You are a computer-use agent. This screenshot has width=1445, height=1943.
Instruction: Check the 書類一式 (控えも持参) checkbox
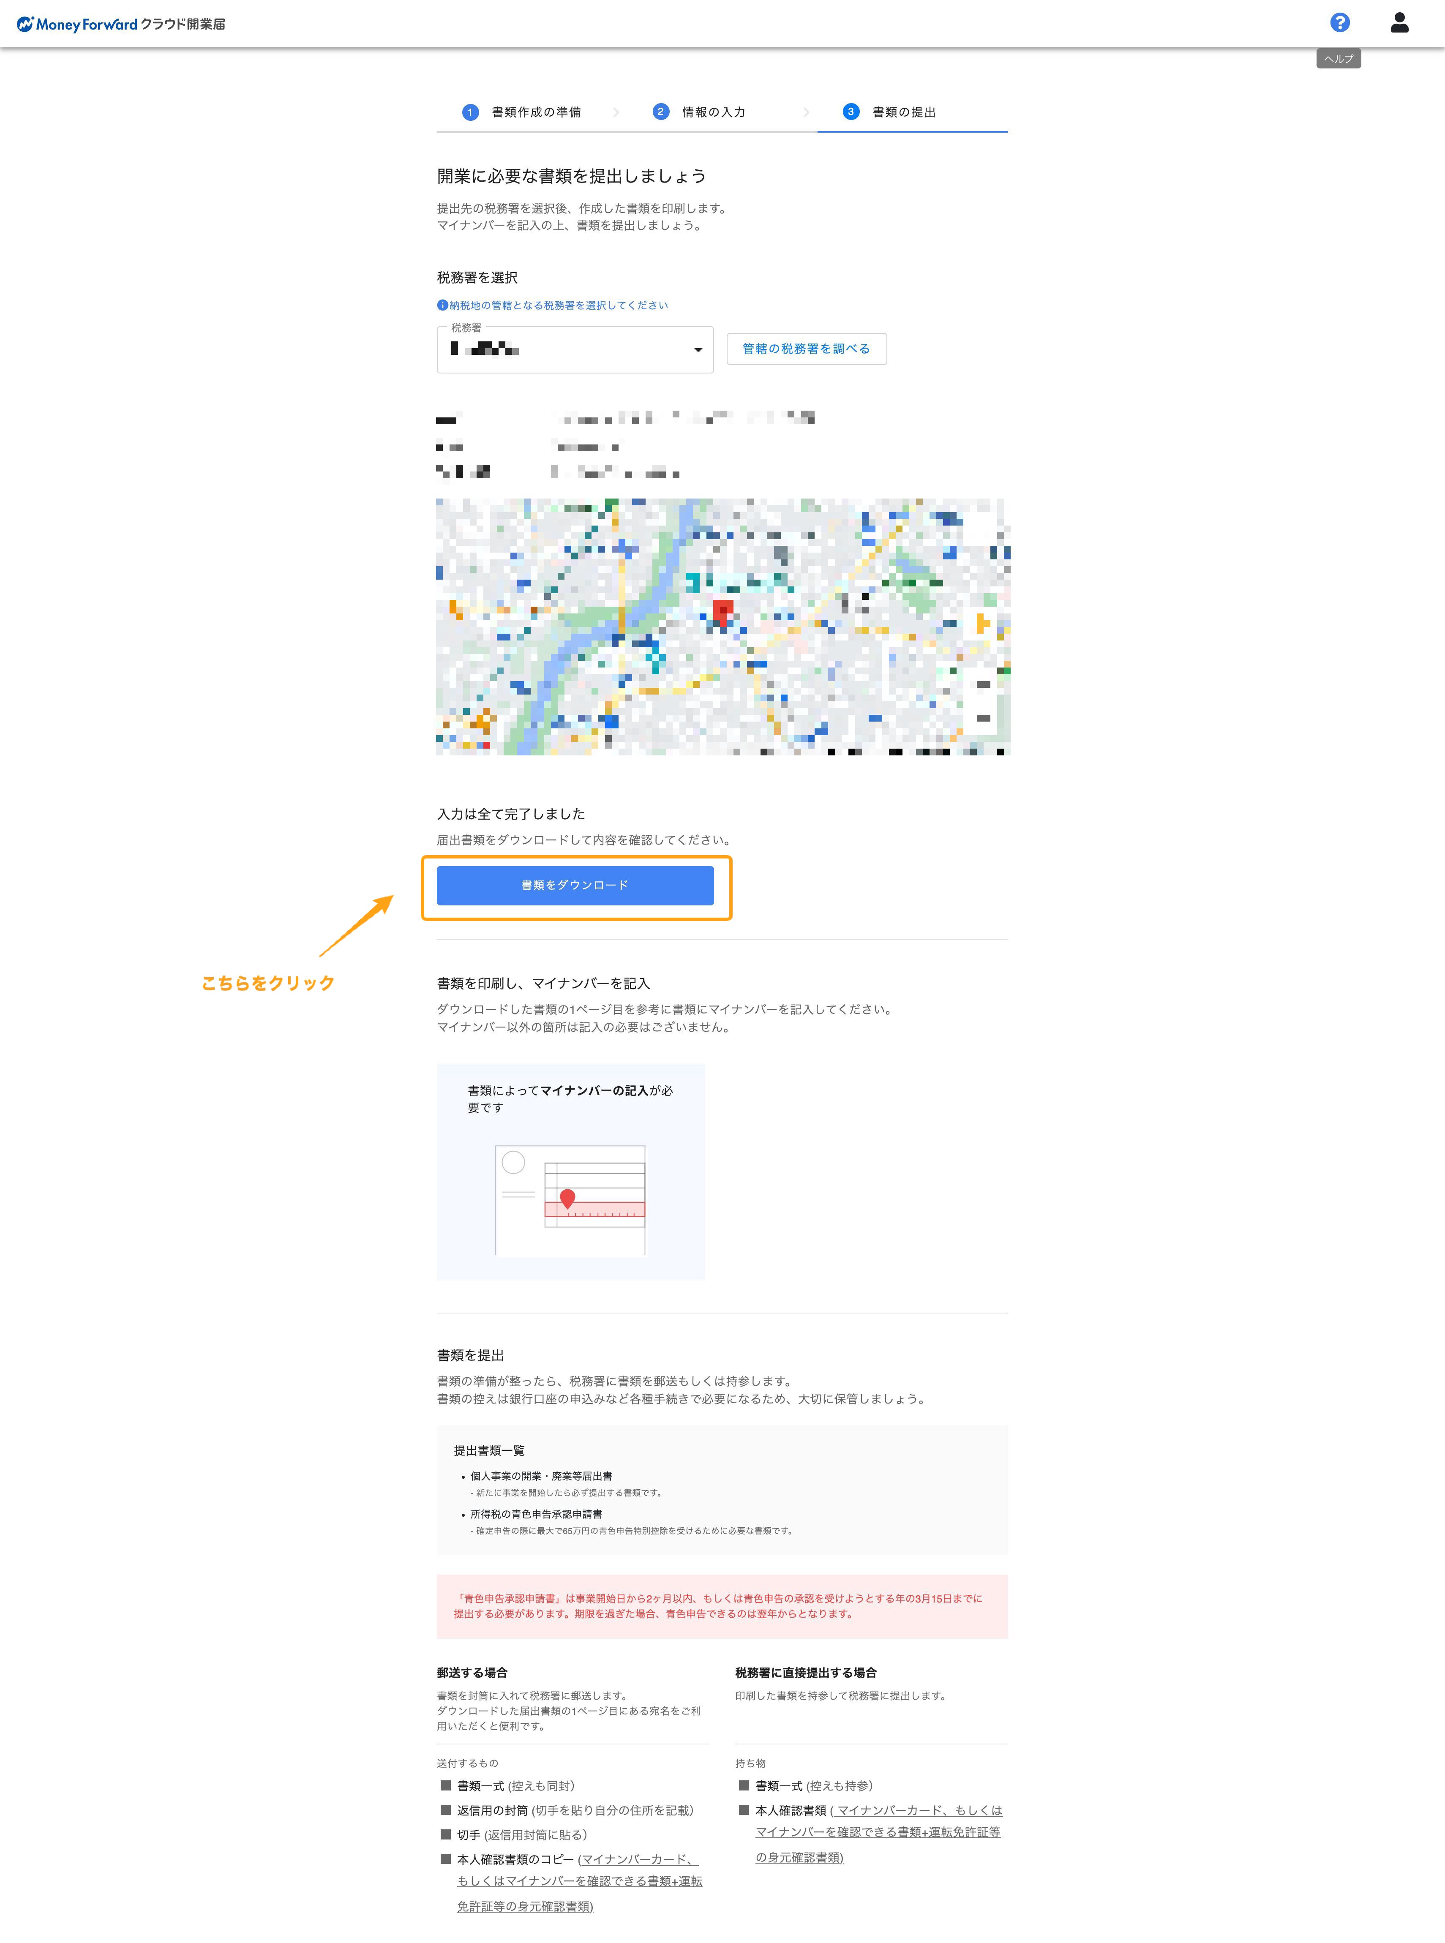[x=744, y=1785]
